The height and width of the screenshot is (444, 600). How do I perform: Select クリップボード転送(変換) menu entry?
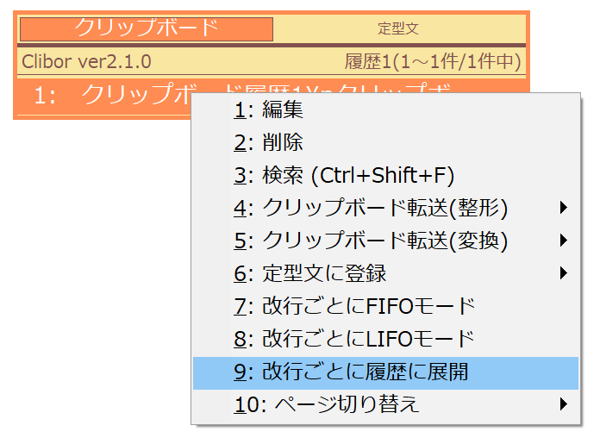pyautogui.click(x=385, y=241)
